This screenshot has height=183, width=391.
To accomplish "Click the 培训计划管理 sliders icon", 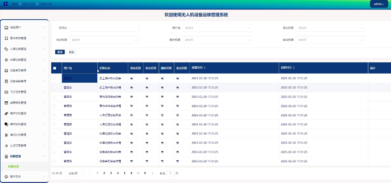I will (6, 135).
